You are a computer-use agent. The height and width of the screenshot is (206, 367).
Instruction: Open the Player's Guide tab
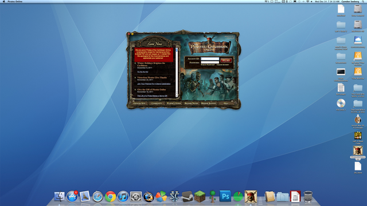tap(174, 103)
